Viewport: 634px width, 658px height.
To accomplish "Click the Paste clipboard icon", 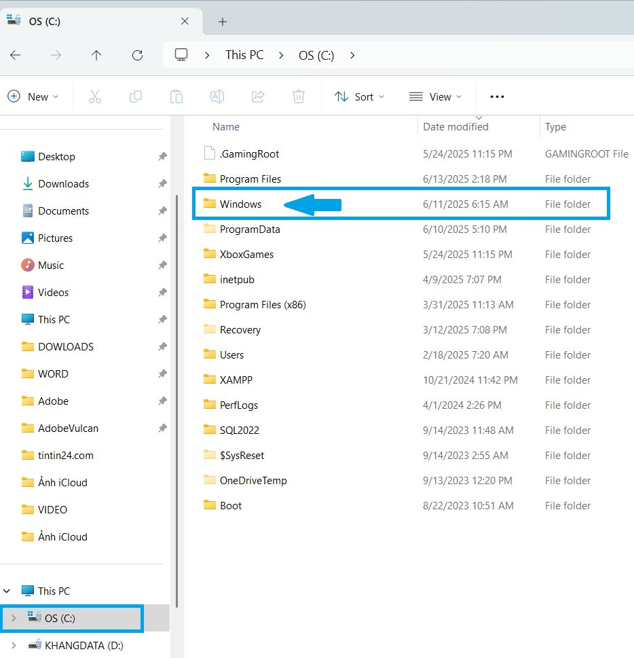I will [x=176, y=97].
